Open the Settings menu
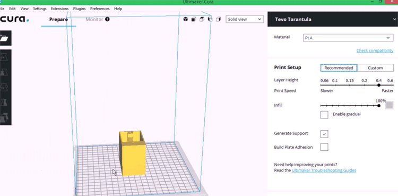Viewport: 398px width, 196px height. pos(40,8)
